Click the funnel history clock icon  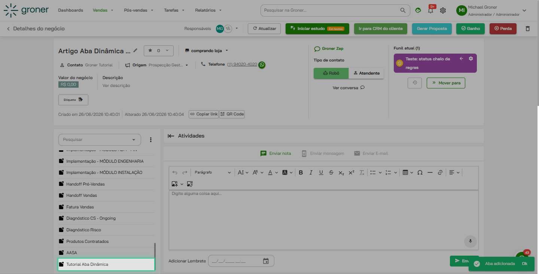[x=415, y=83]
